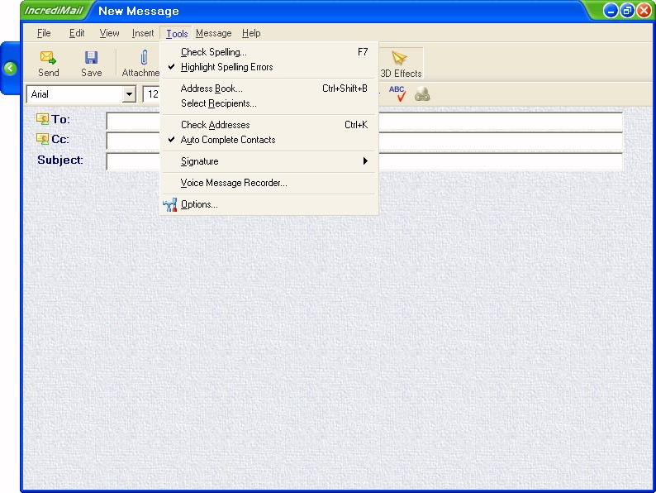Open the 3D Effects toolbar button
Image resolution: width=656 pixels, height=493 pixels.
tap(401, 63)
